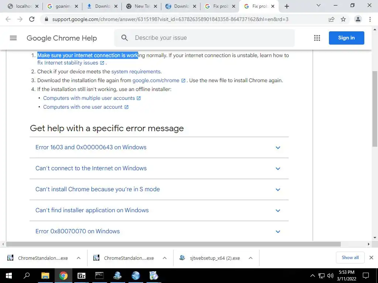This screenshot has width=378, height=283.
Task: Open Windows search from taskbar
Action: click(x=27, y=276)
